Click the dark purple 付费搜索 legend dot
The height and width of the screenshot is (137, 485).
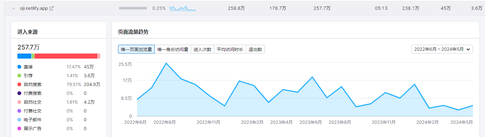coord(19,93)
